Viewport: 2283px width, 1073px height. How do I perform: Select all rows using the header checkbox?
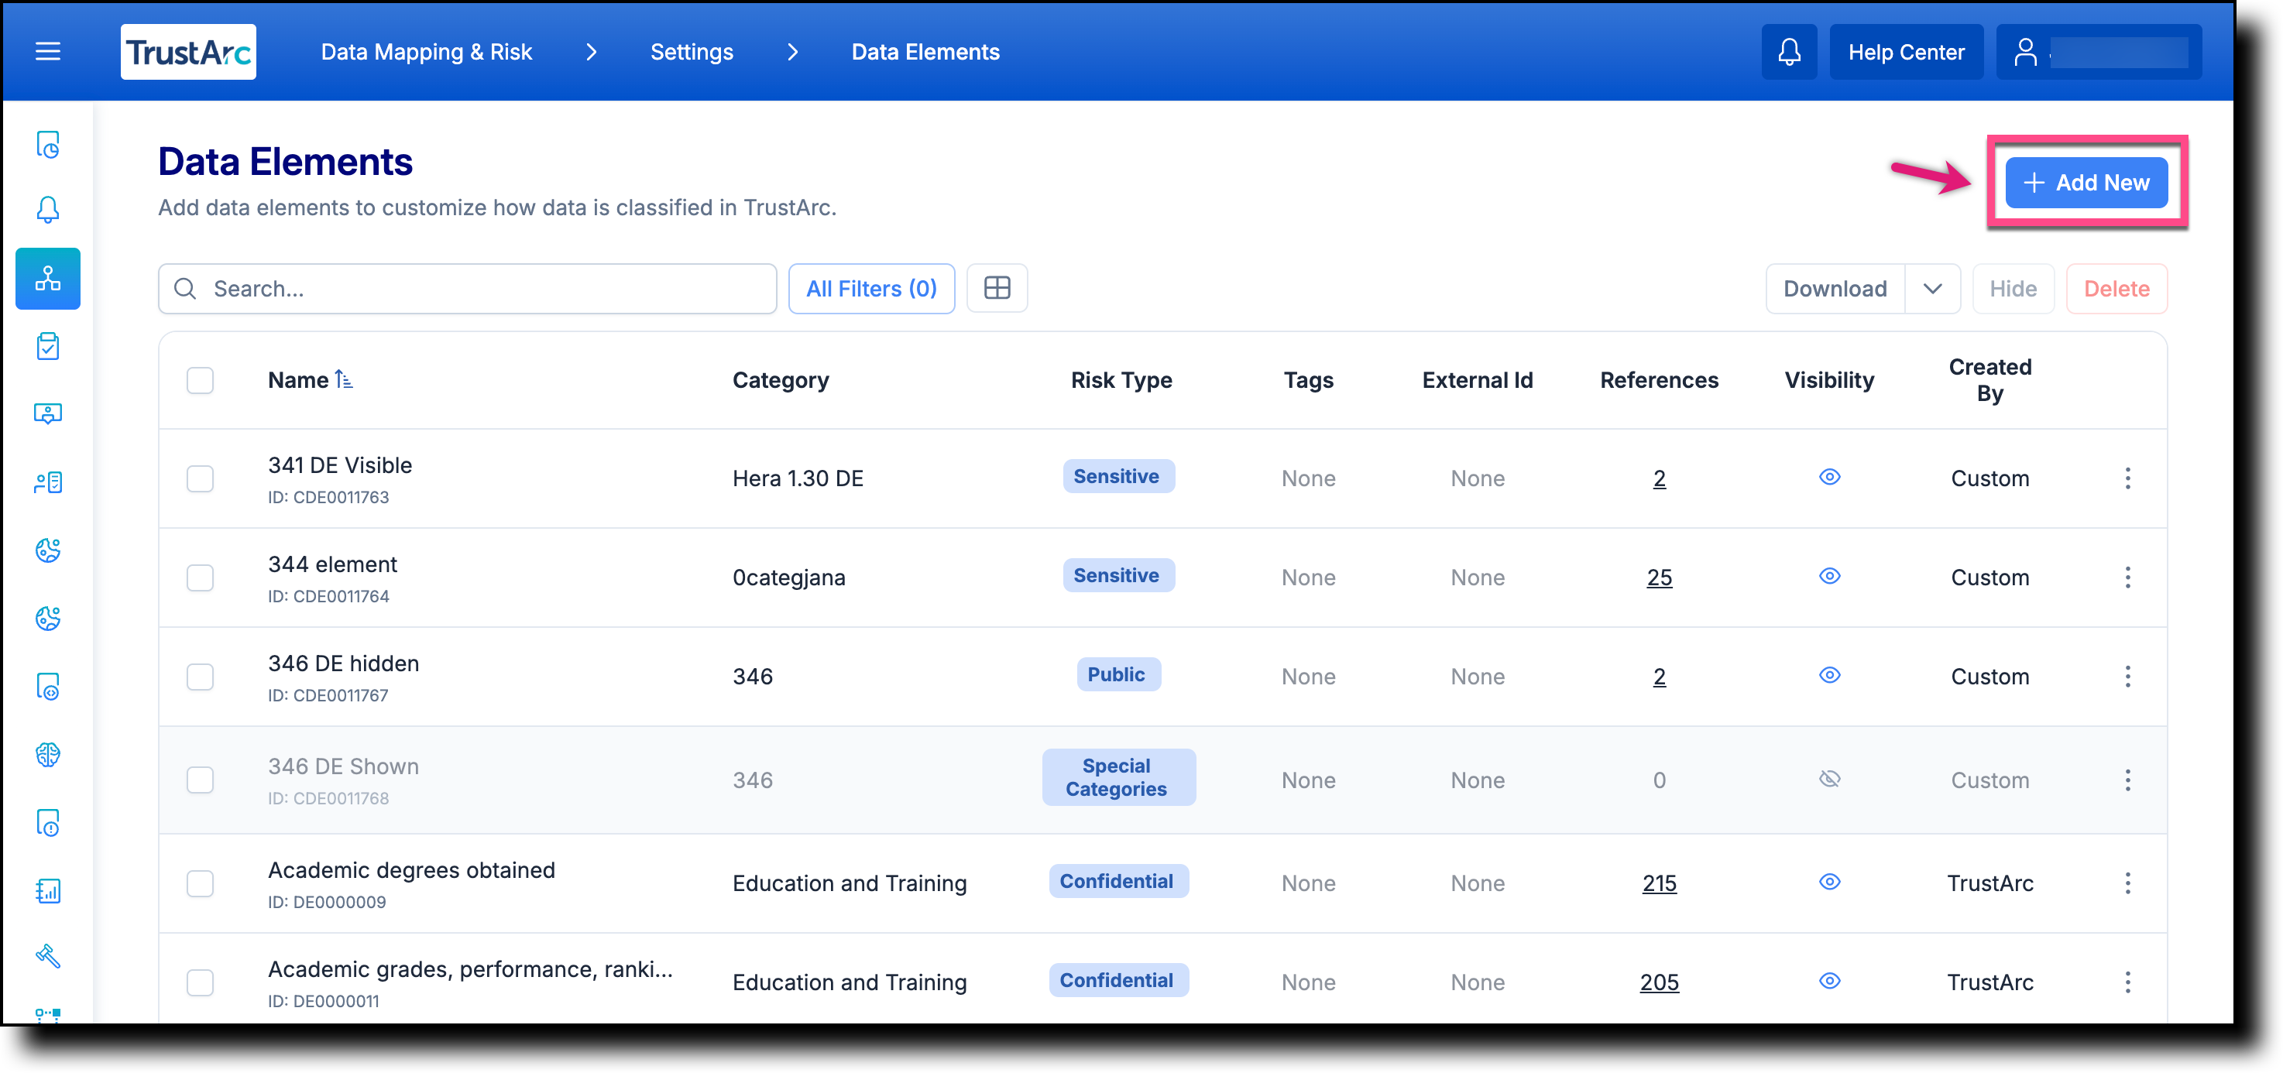point(201,380)
